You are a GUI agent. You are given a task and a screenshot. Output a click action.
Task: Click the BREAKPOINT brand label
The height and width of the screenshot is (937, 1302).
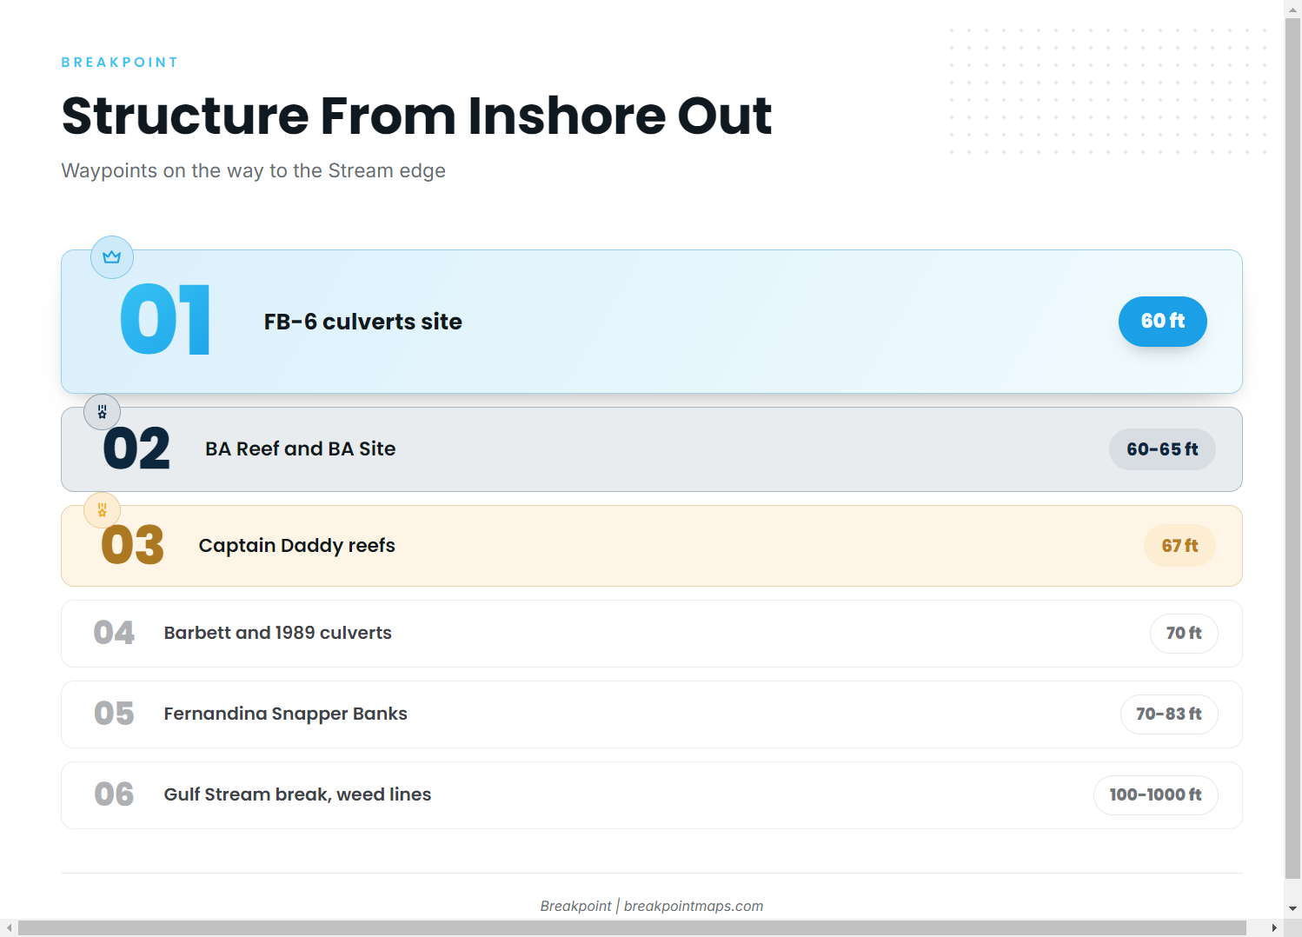tap(120, 63)
